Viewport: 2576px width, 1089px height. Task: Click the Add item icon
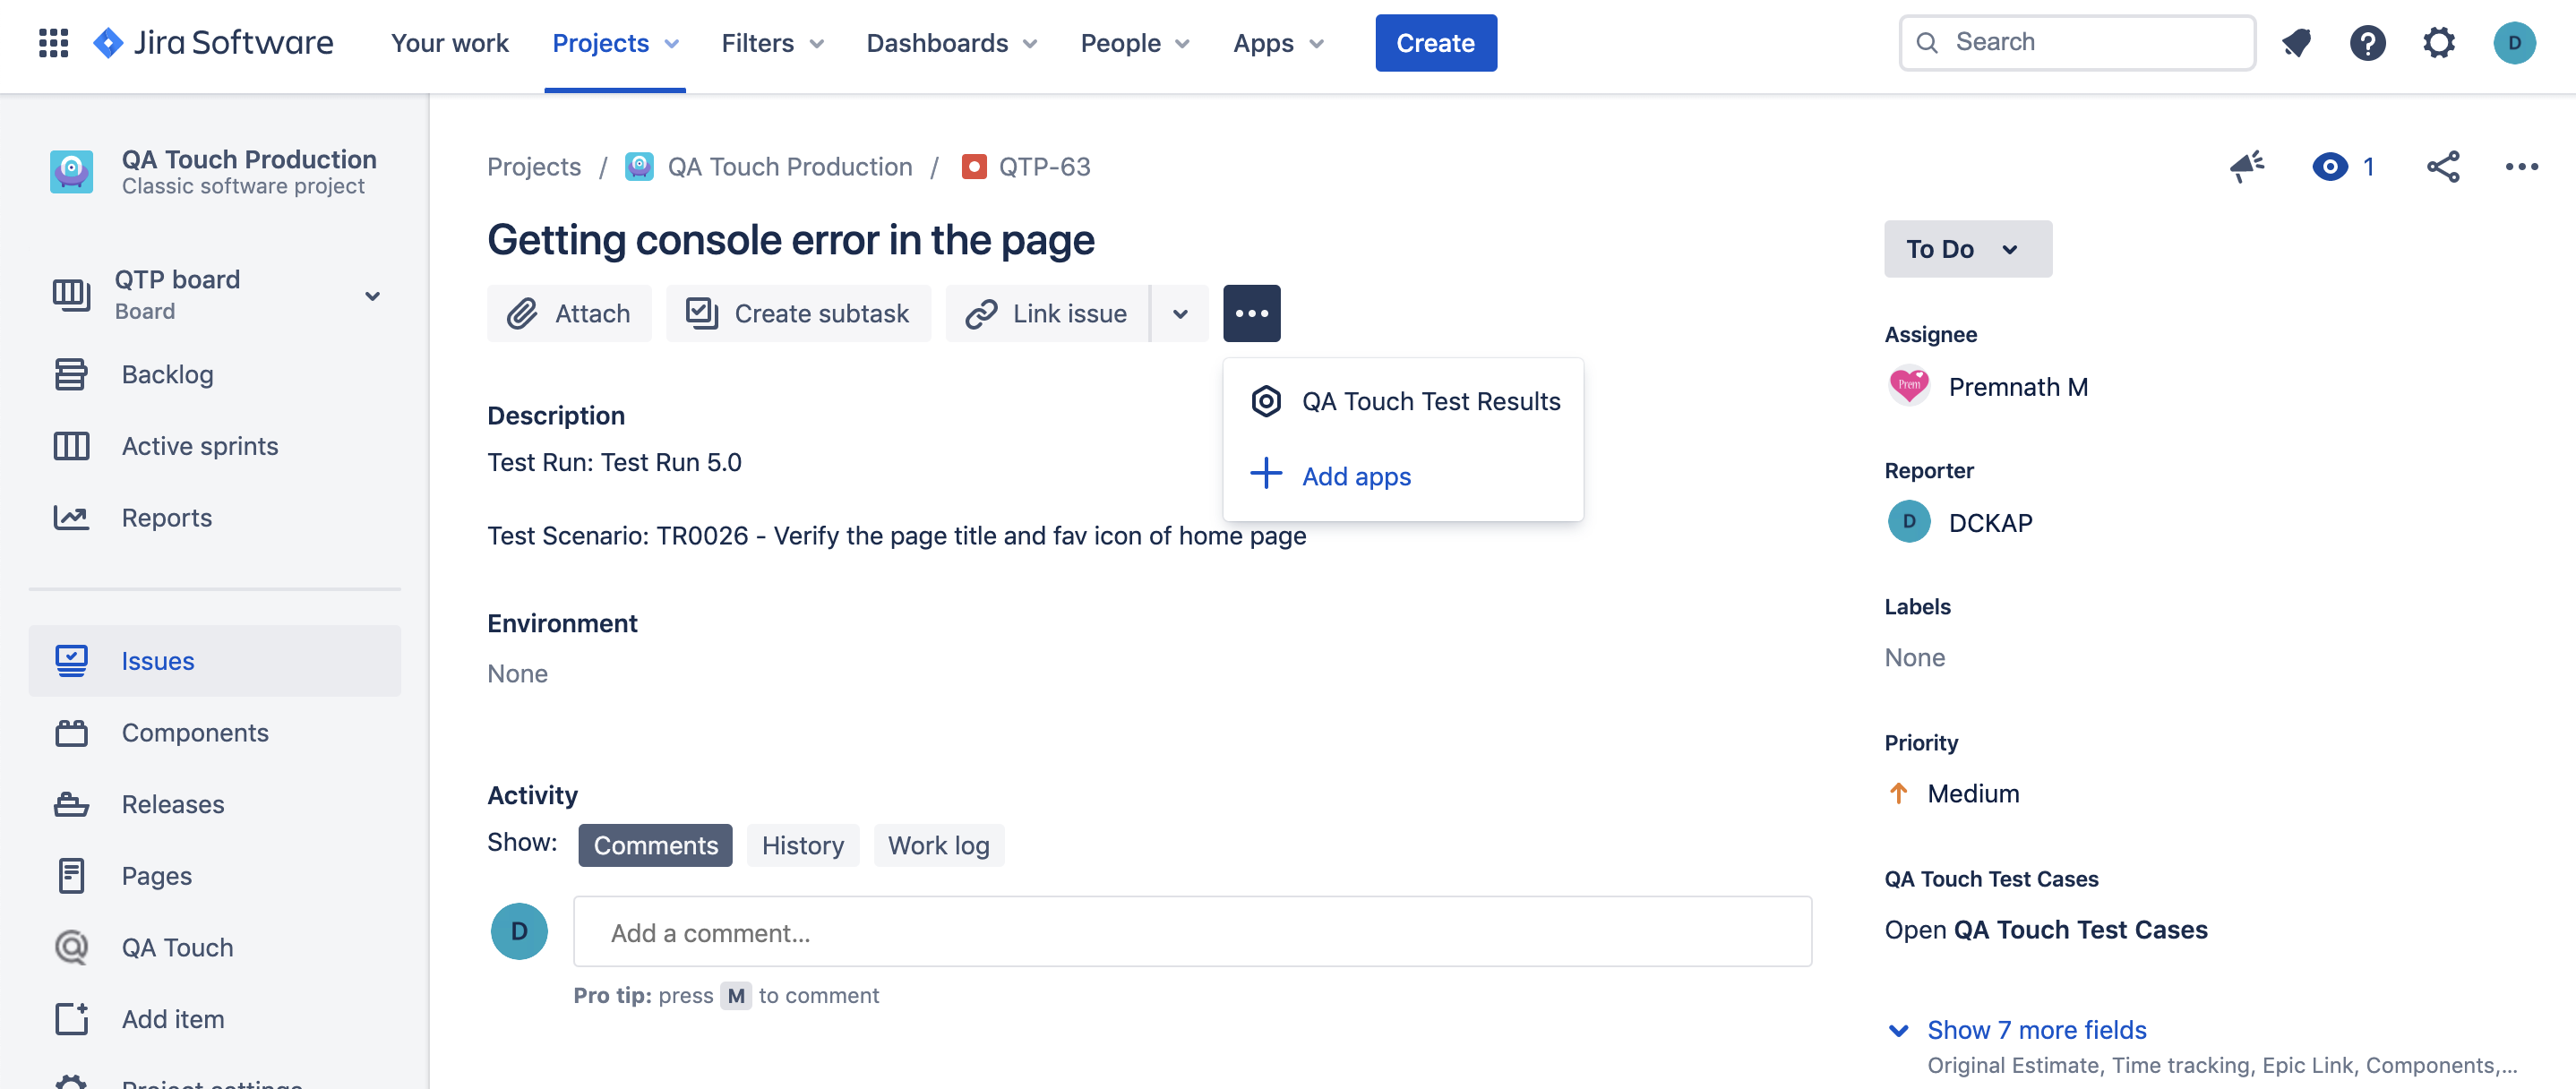tap(71, 1019)
